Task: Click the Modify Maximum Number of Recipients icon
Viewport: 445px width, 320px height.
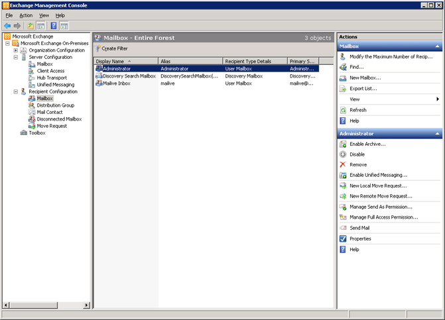Action: point(343,57)
